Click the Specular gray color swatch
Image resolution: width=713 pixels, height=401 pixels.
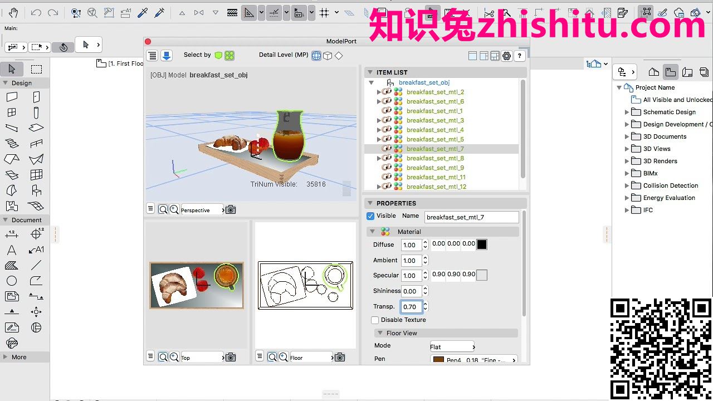482,275
